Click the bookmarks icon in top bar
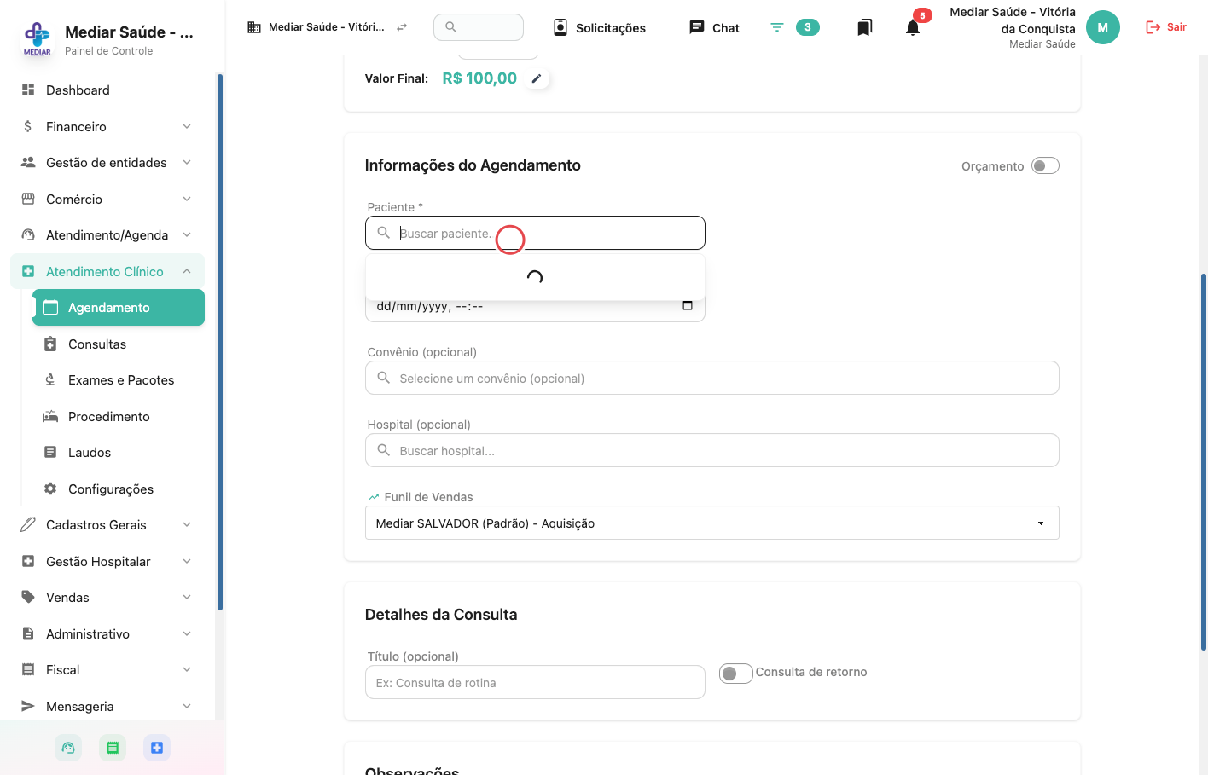The image size is (1208, 775). pyautogui.click(x=864, y=27)
